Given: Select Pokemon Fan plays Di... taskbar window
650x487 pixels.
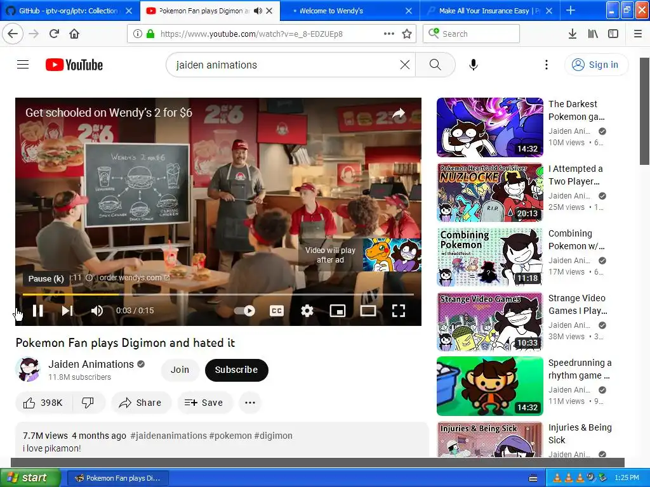Looking at the screenshot, I should click(x=117, y=478).
